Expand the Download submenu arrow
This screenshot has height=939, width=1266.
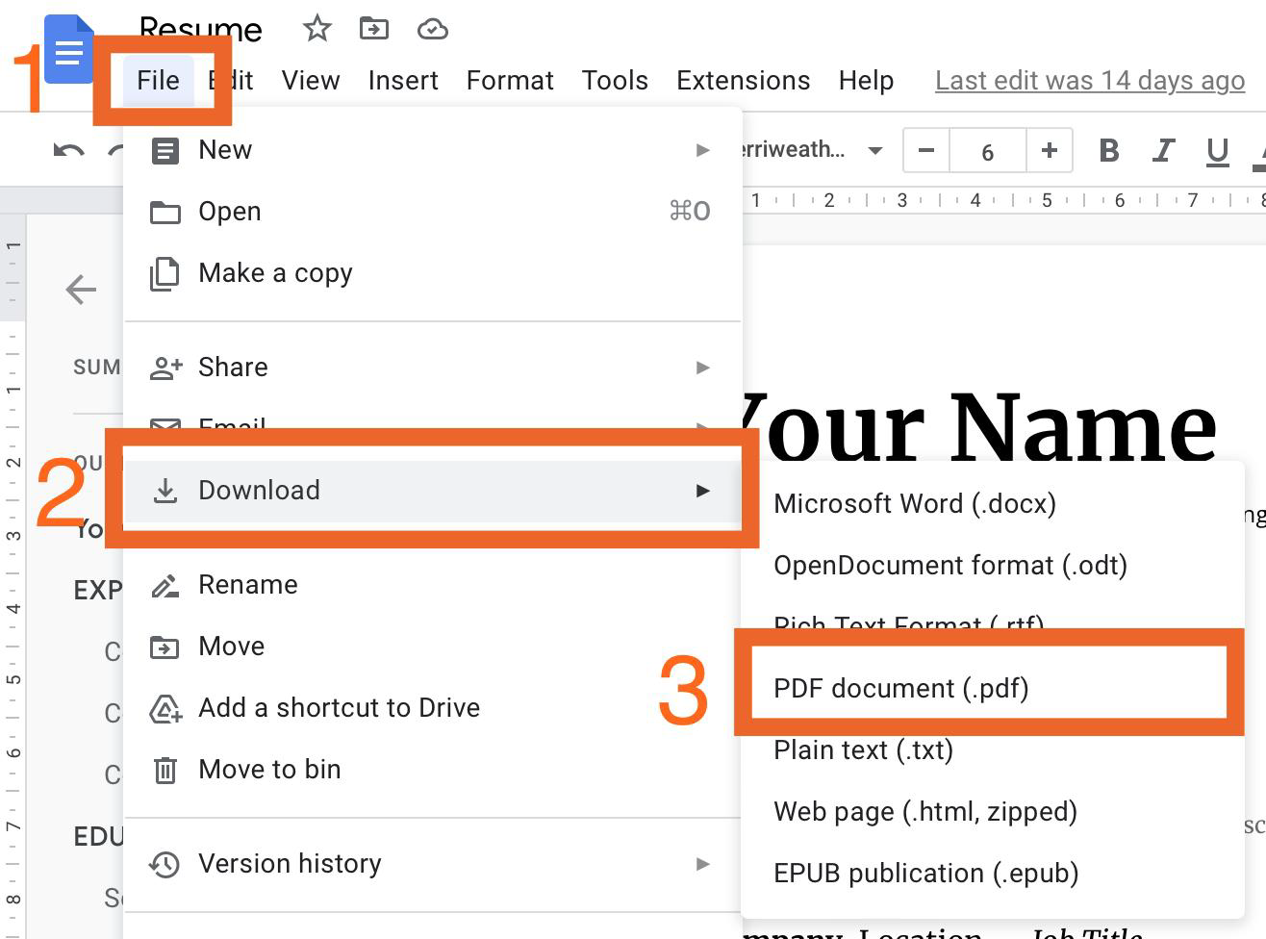tap(703, 491)
